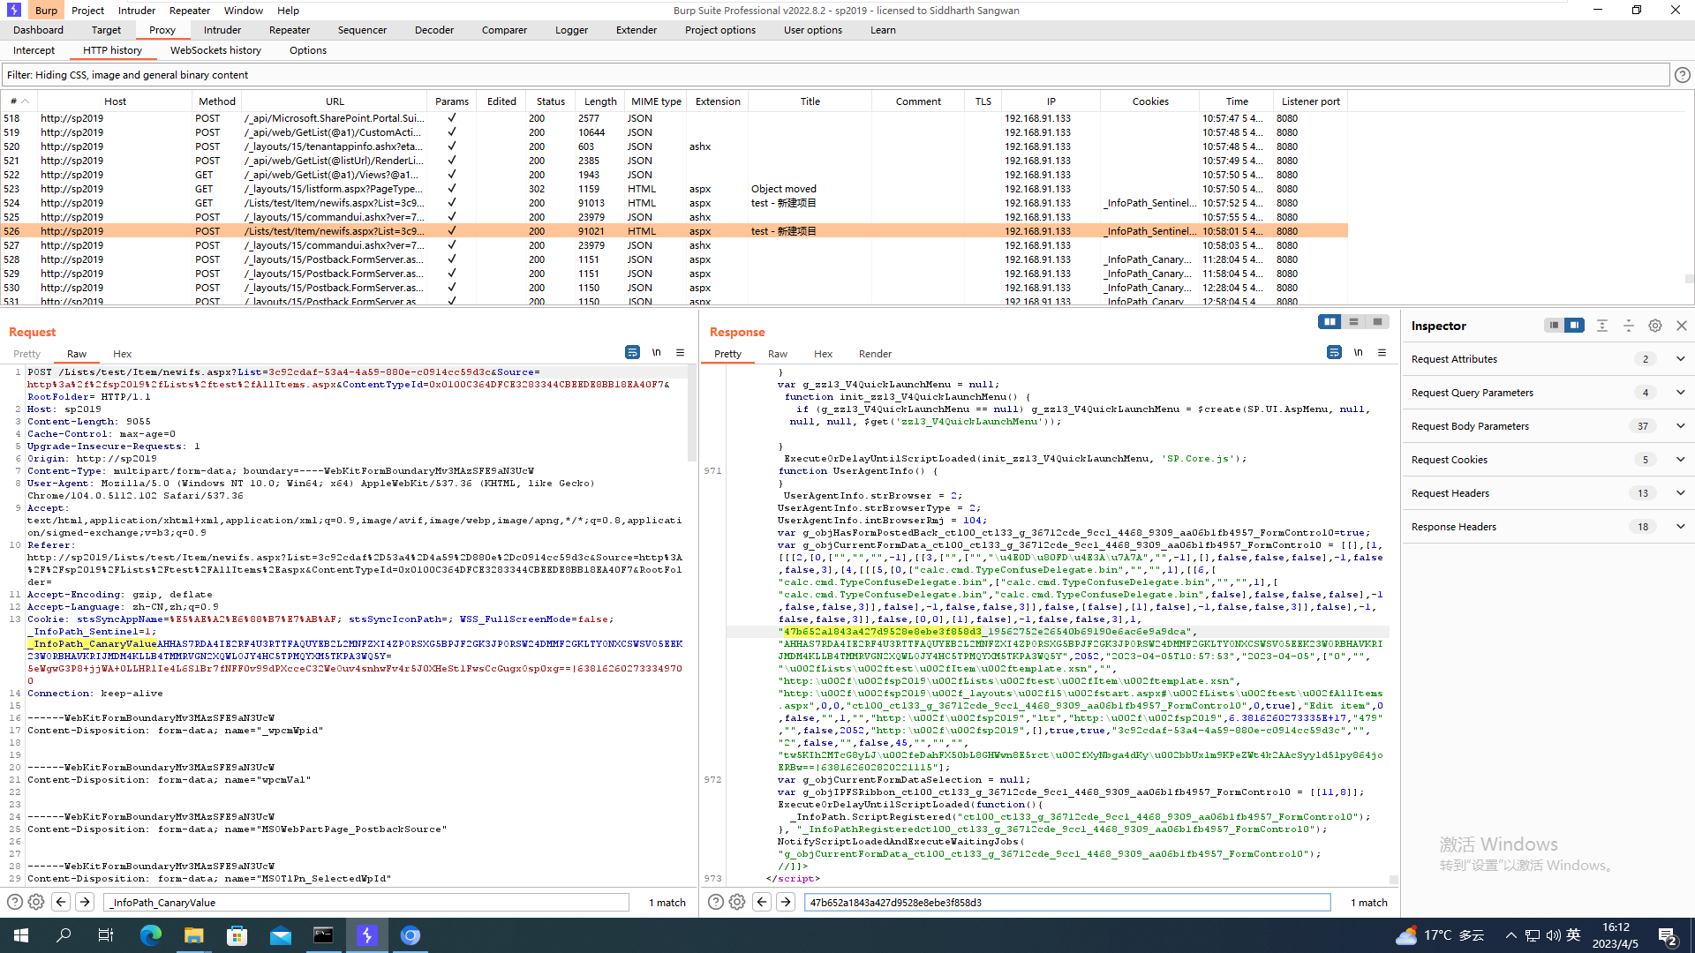This screenshot has height=953, width=1695.
Task: Toggle line wrap in Request editor
Action: tap(632, 352)
